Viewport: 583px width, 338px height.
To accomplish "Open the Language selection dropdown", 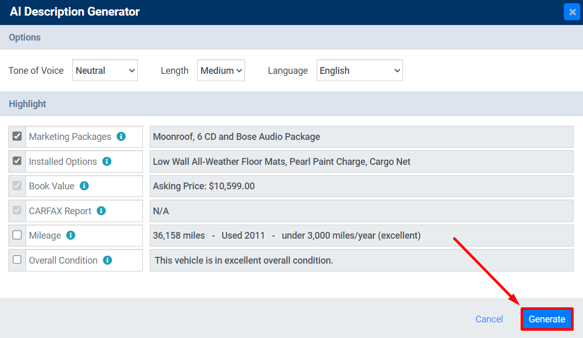I will coord(359,70).
